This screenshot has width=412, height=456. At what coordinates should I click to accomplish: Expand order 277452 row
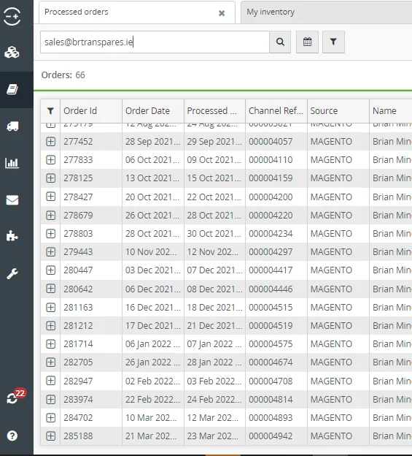tap(51, 142)
